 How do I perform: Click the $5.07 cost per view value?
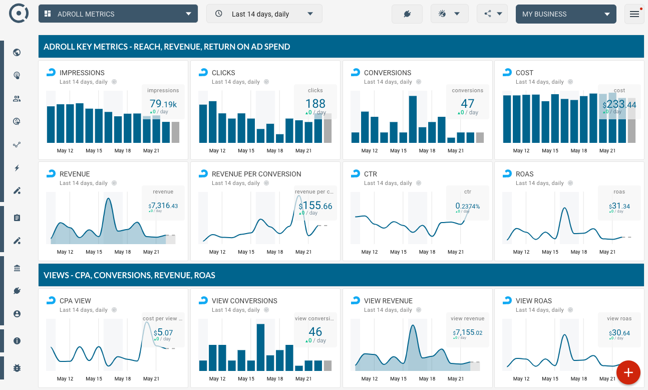pyautogui.click(x=163, y=332)
